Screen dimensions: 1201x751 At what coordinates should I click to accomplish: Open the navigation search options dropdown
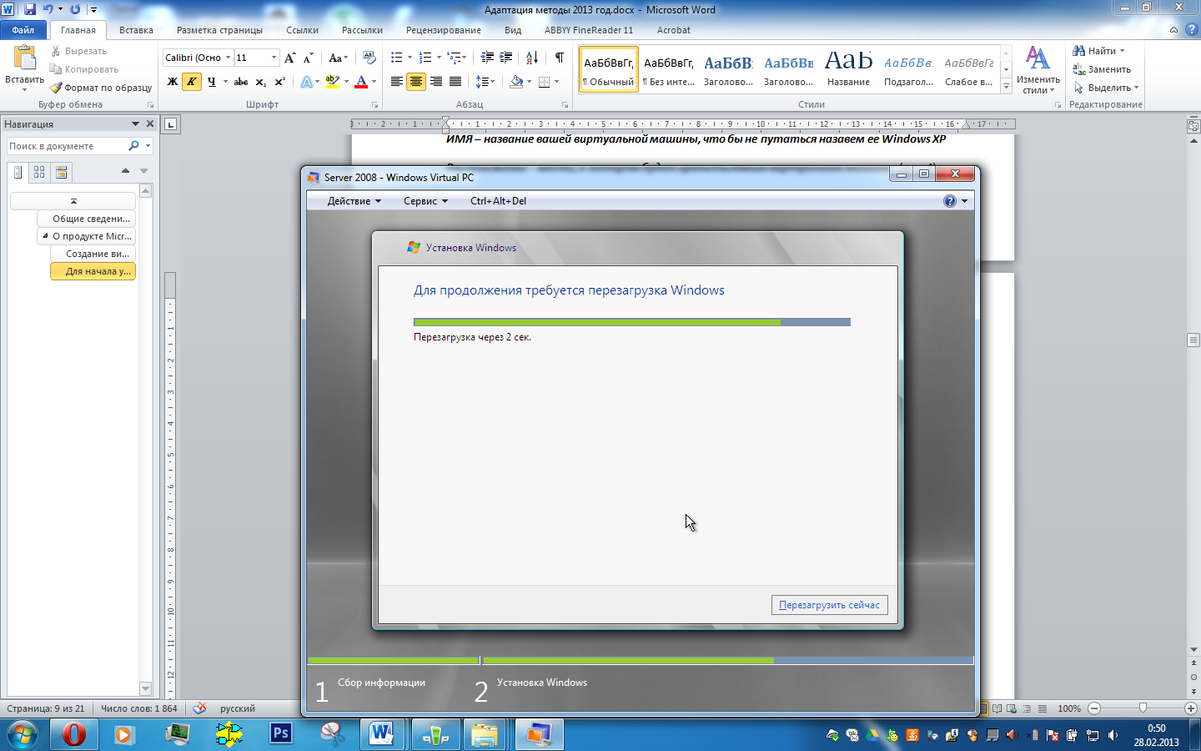click(148, 146)
